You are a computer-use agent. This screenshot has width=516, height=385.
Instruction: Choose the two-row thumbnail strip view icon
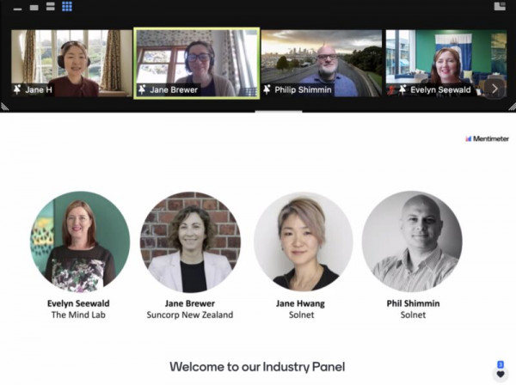coord(51,7)
